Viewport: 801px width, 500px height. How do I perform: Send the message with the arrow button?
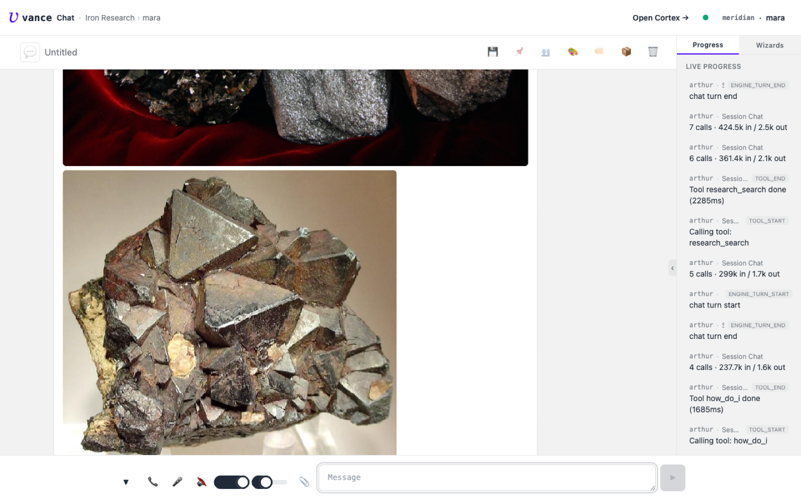coord(672,477)
